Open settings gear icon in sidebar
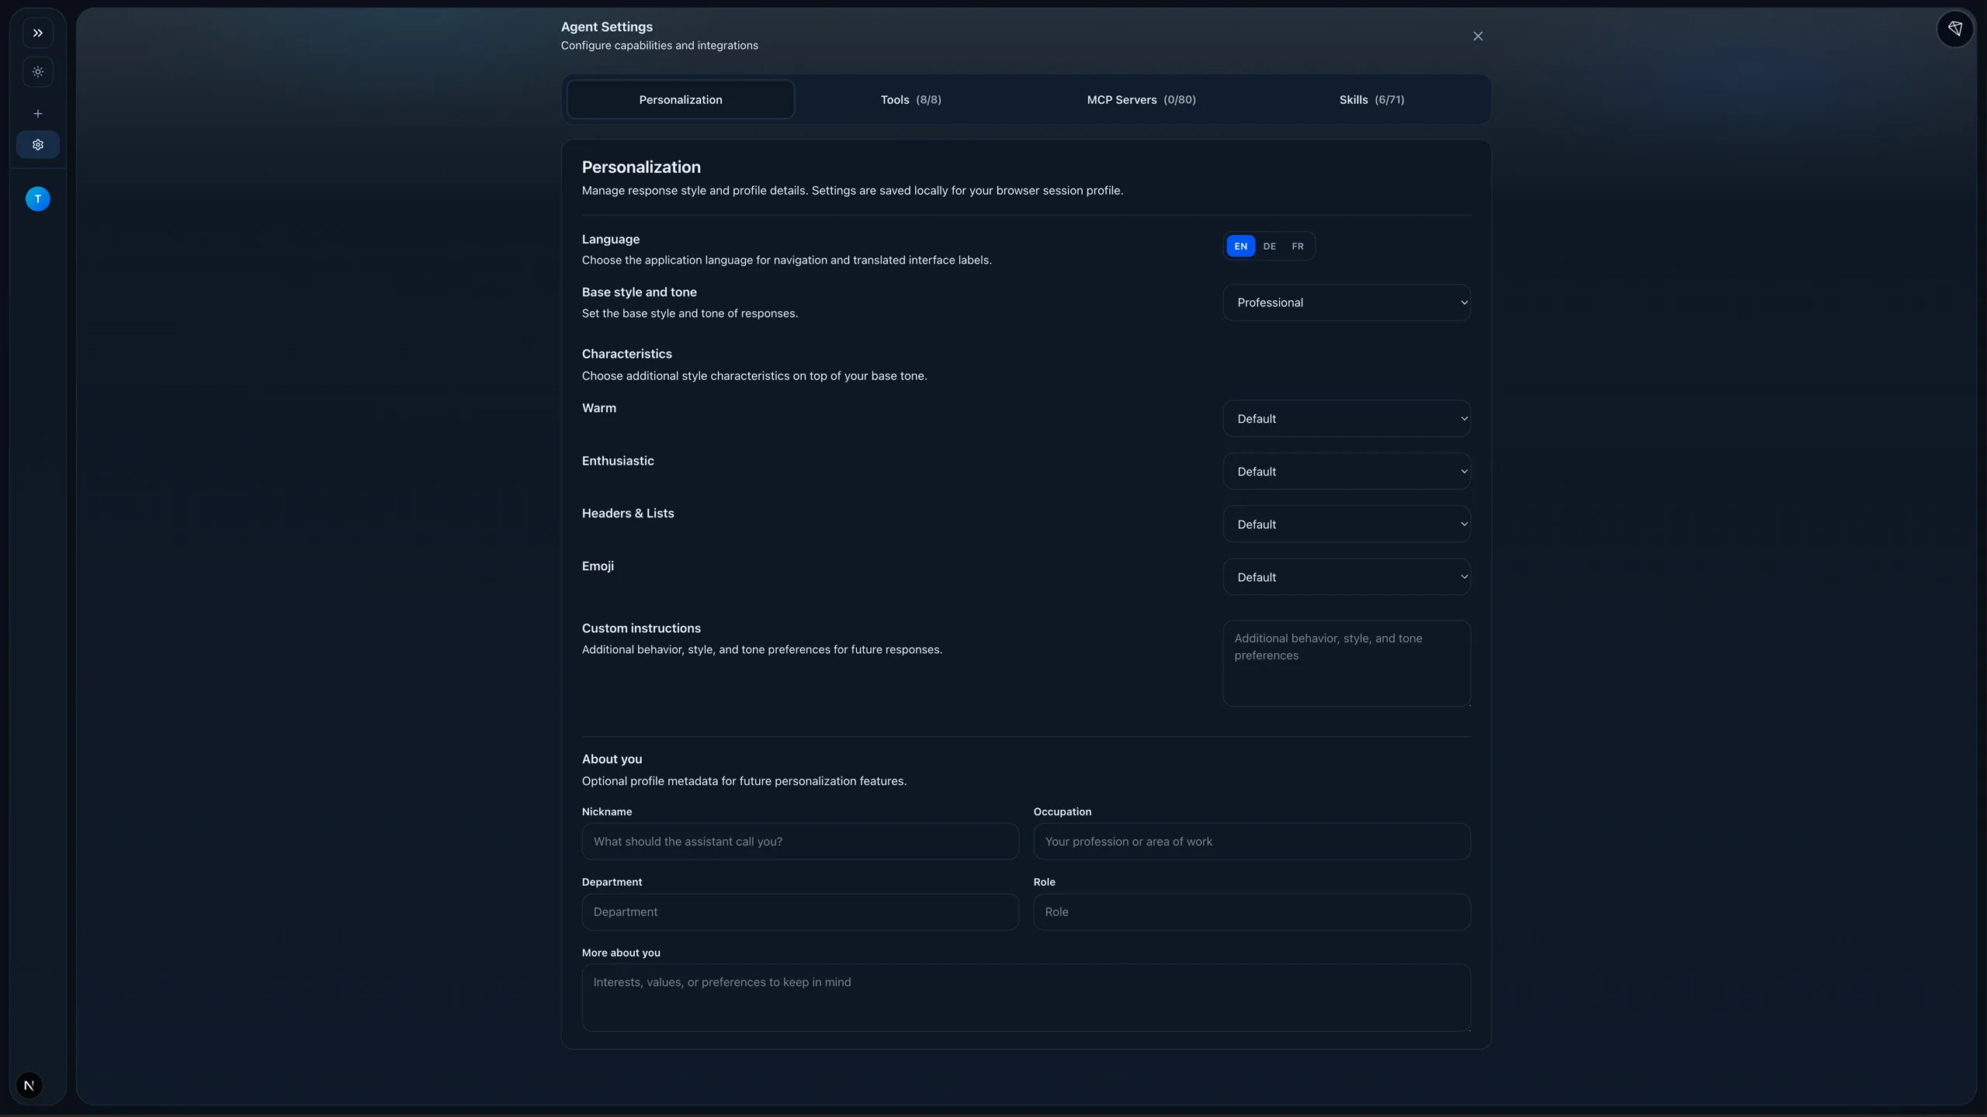 [37, 145]
